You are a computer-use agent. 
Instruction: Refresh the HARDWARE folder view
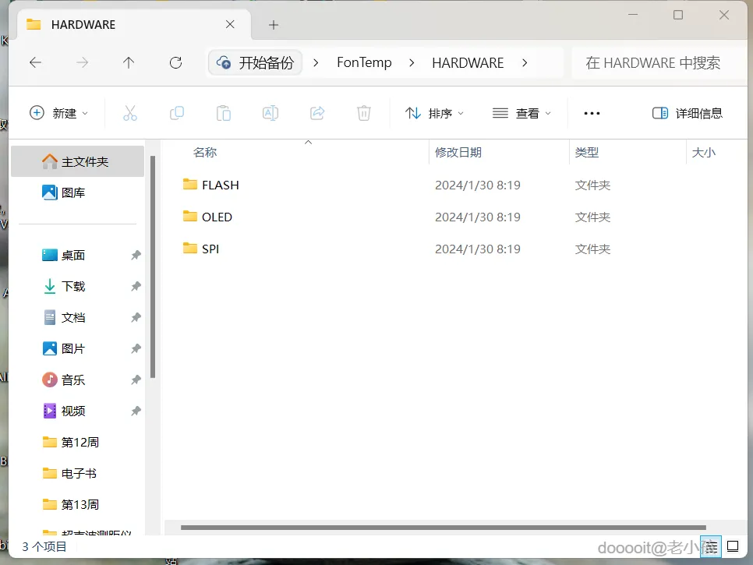175,63
